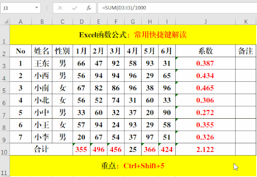Select column G header

click(x=133, y=21)
